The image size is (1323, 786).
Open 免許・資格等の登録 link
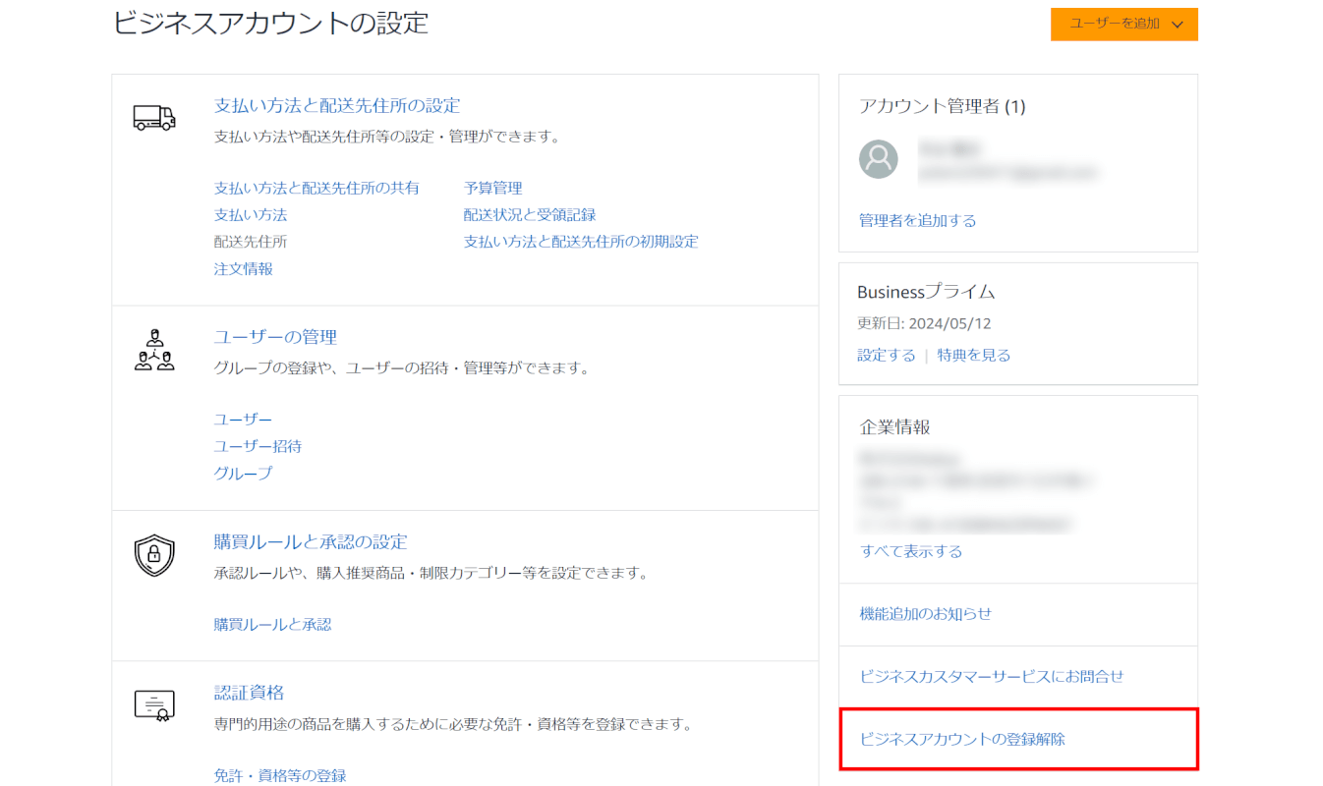(x=280, y=775)
